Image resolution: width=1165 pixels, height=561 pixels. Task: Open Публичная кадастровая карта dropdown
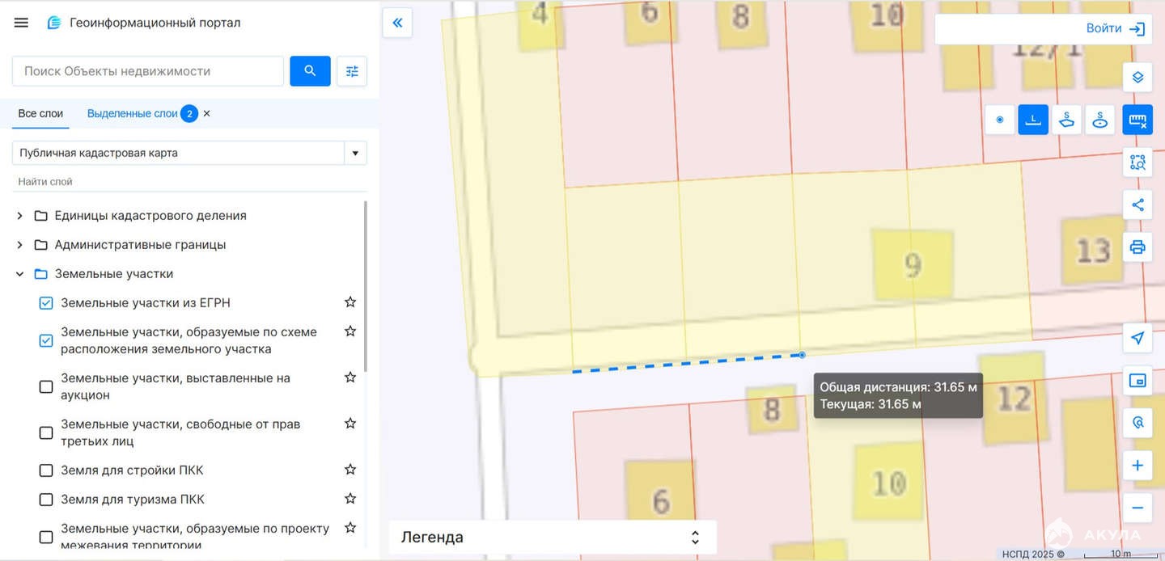click(x=354, y=153)
